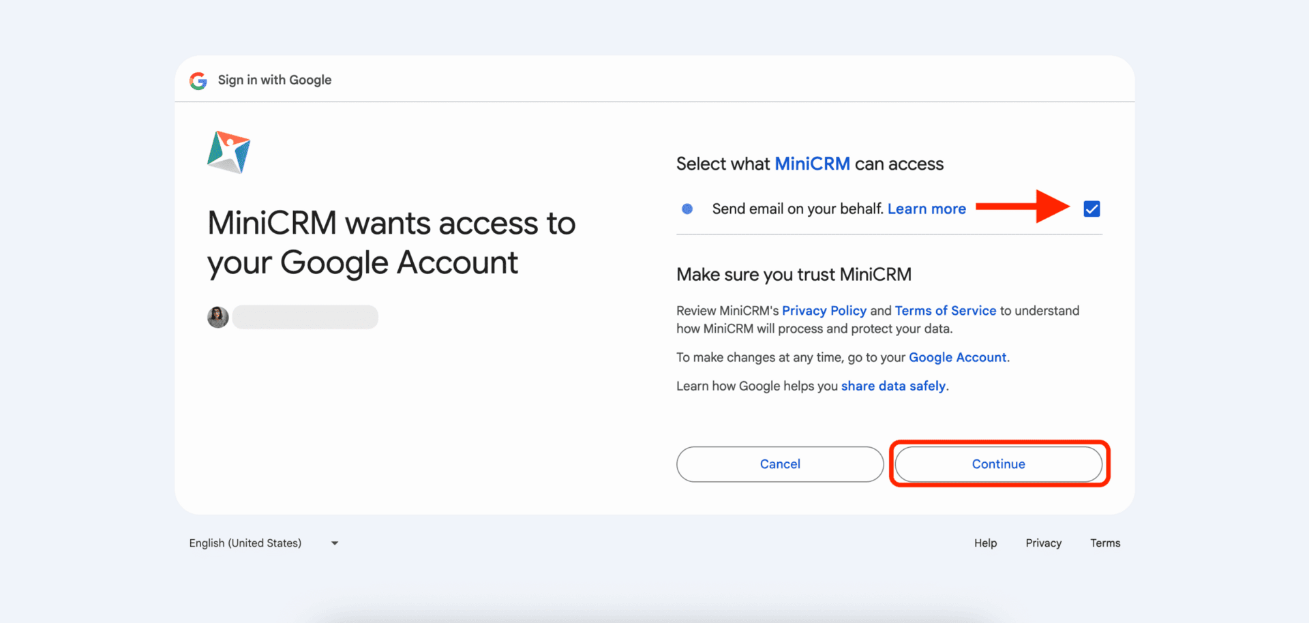Click the user profile avatar
The height and width of the screenshot is (623, 1309).
point(218,317)
